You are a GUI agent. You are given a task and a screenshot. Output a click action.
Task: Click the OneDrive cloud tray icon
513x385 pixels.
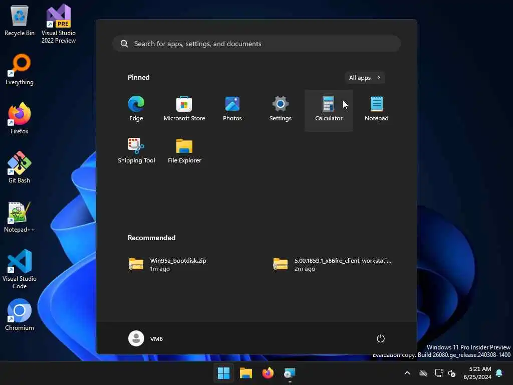click(x=423, y=373)
